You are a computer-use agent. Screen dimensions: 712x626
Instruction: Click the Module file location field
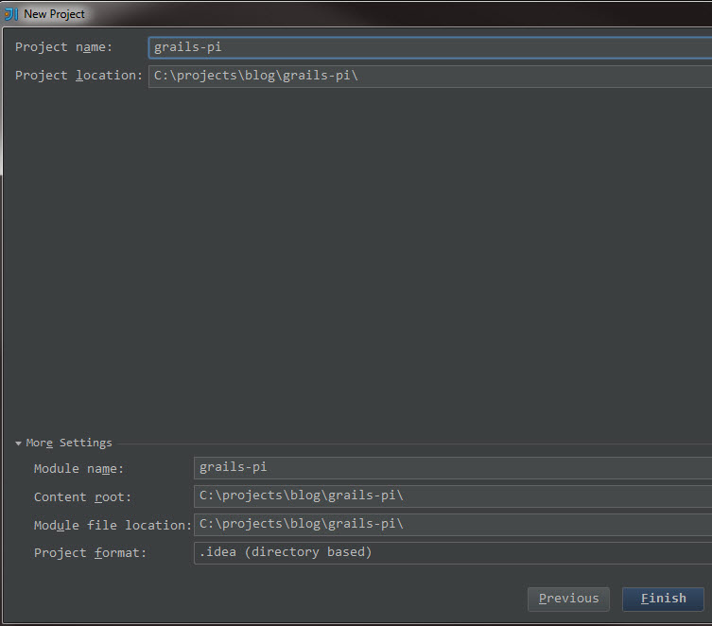453,524
